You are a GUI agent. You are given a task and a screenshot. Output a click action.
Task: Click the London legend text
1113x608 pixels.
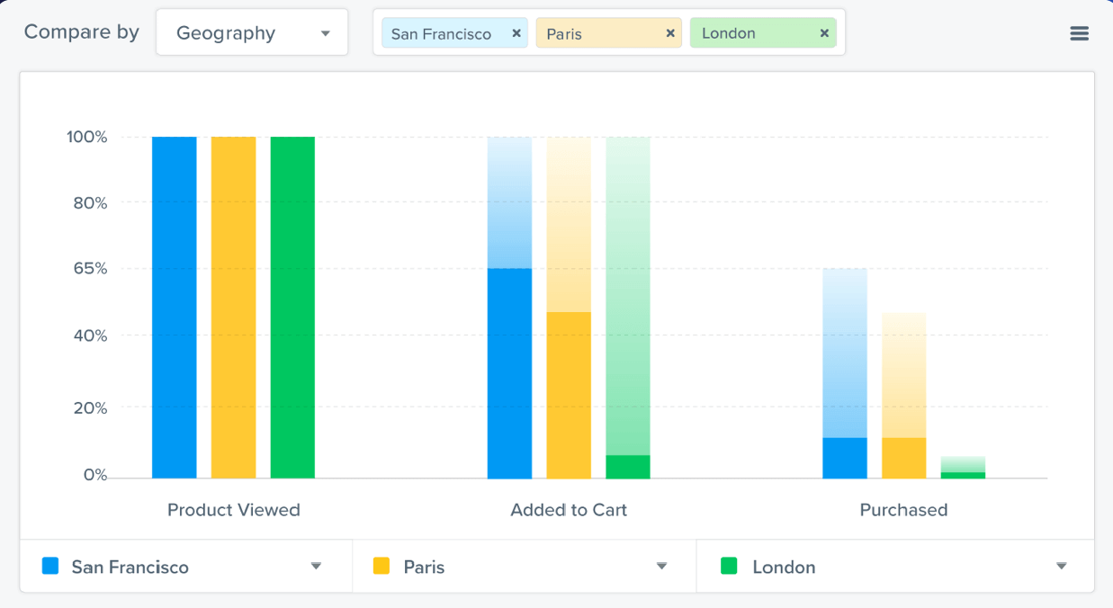784,567
